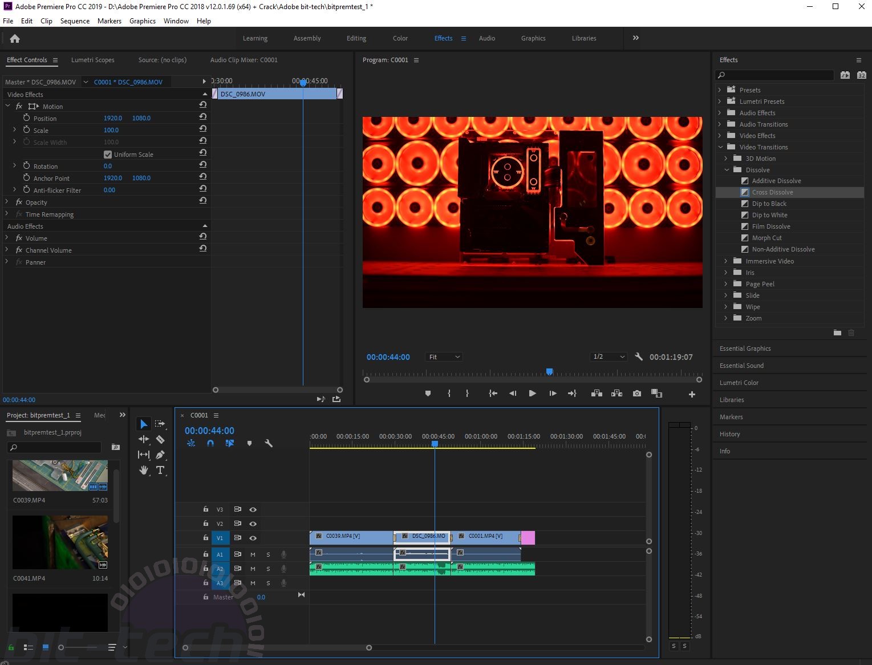Open the Sequence menu

(75, 21)
